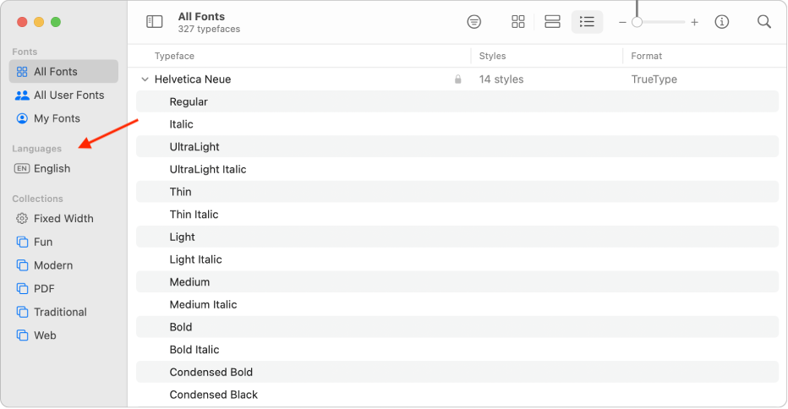Open the search magnifier
Viewport: 788px width, 409px height.
[763, 22]
